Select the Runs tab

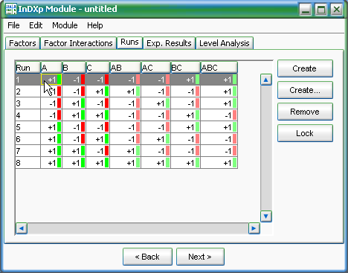click(129, 42)
